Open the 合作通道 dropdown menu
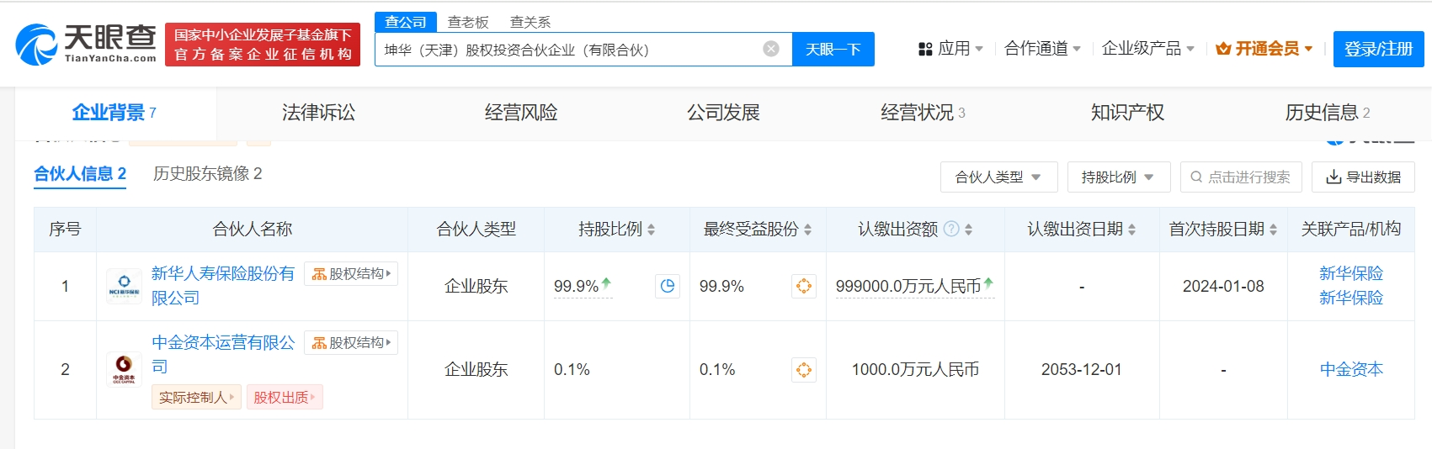1432x449 pixels. [1042, 49]
